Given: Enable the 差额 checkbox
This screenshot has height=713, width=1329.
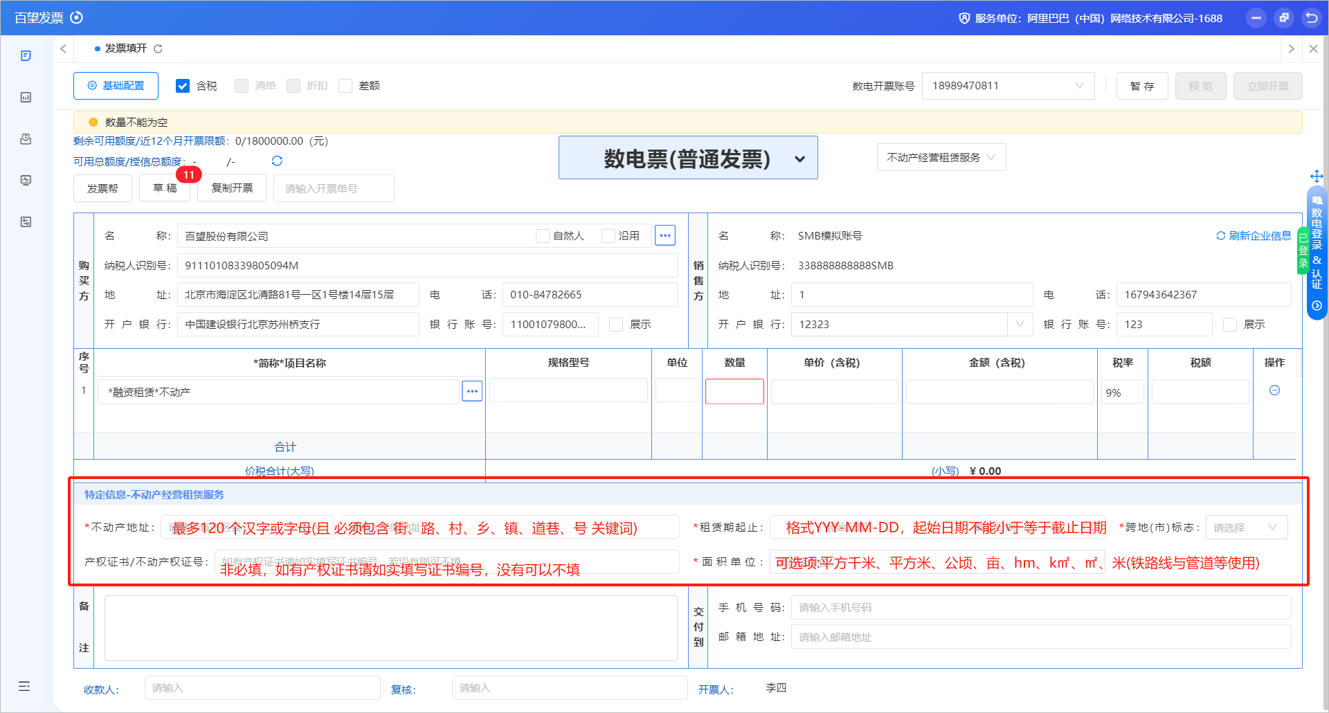Looking at the screenshot, I should coord(345,86).
